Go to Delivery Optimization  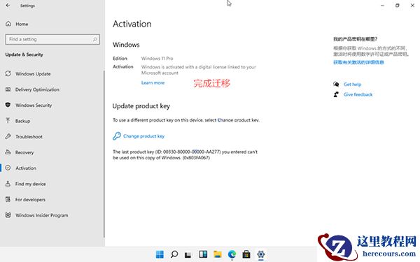(x=37, y=89)
